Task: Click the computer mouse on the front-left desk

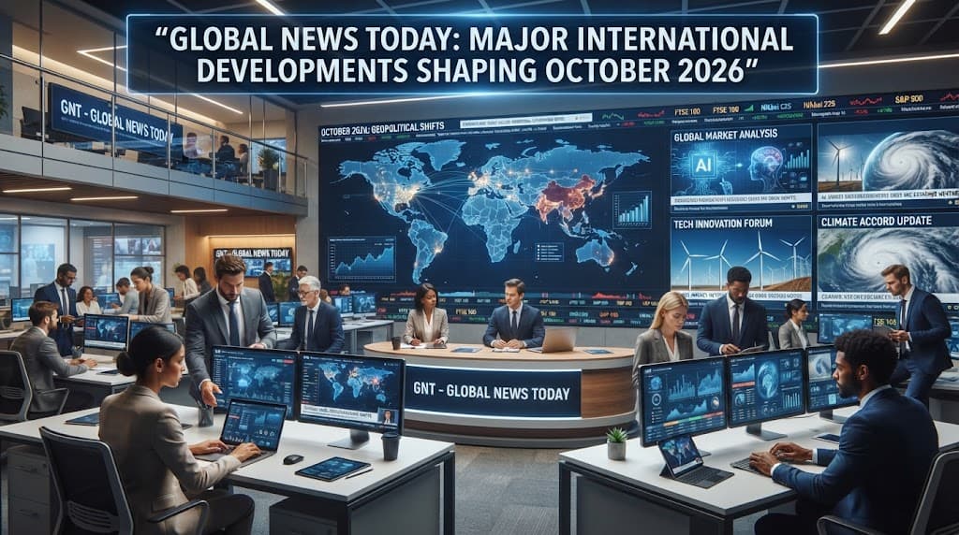Action: (x=293, y=459)
